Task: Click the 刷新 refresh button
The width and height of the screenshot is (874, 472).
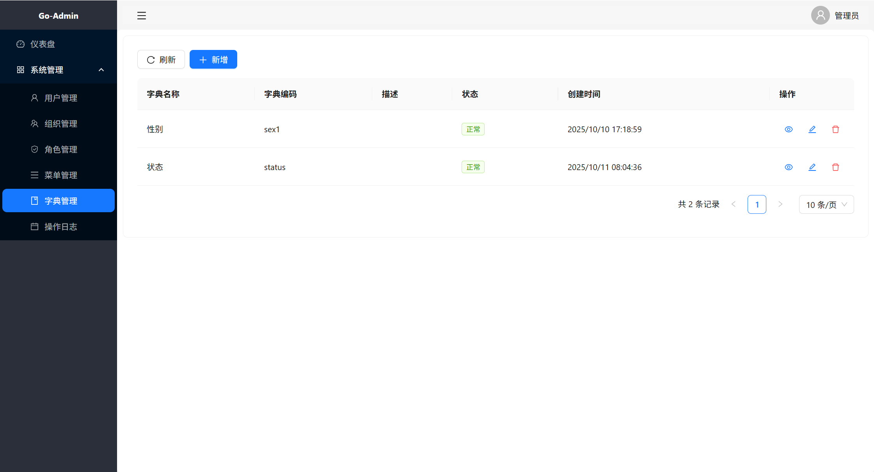Action: pyautogui.click(x=161, y=59)
